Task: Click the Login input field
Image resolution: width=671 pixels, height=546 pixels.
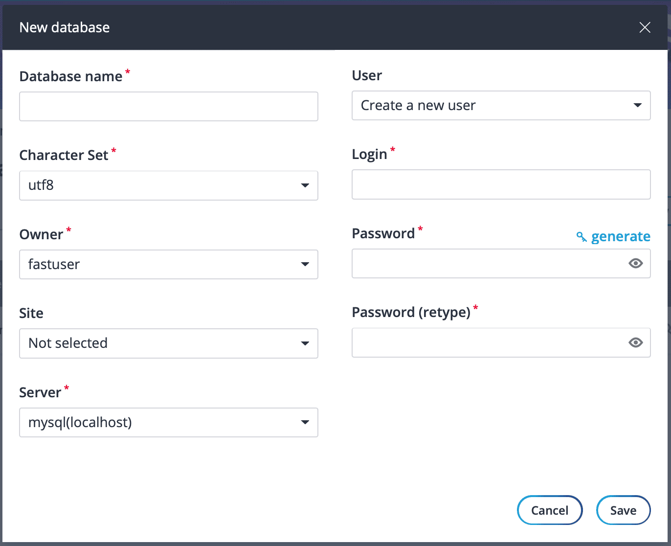Action: (x=501, y=184)
